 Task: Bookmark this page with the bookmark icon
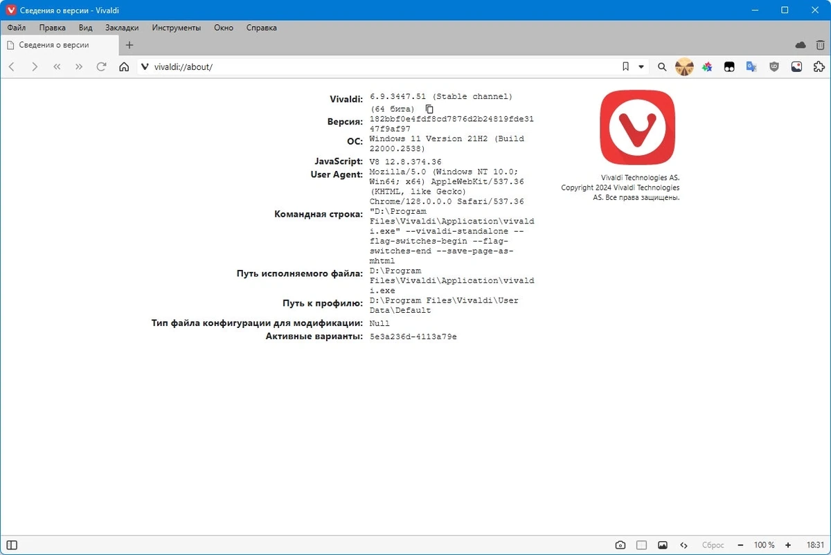click(x=625, y=67)
